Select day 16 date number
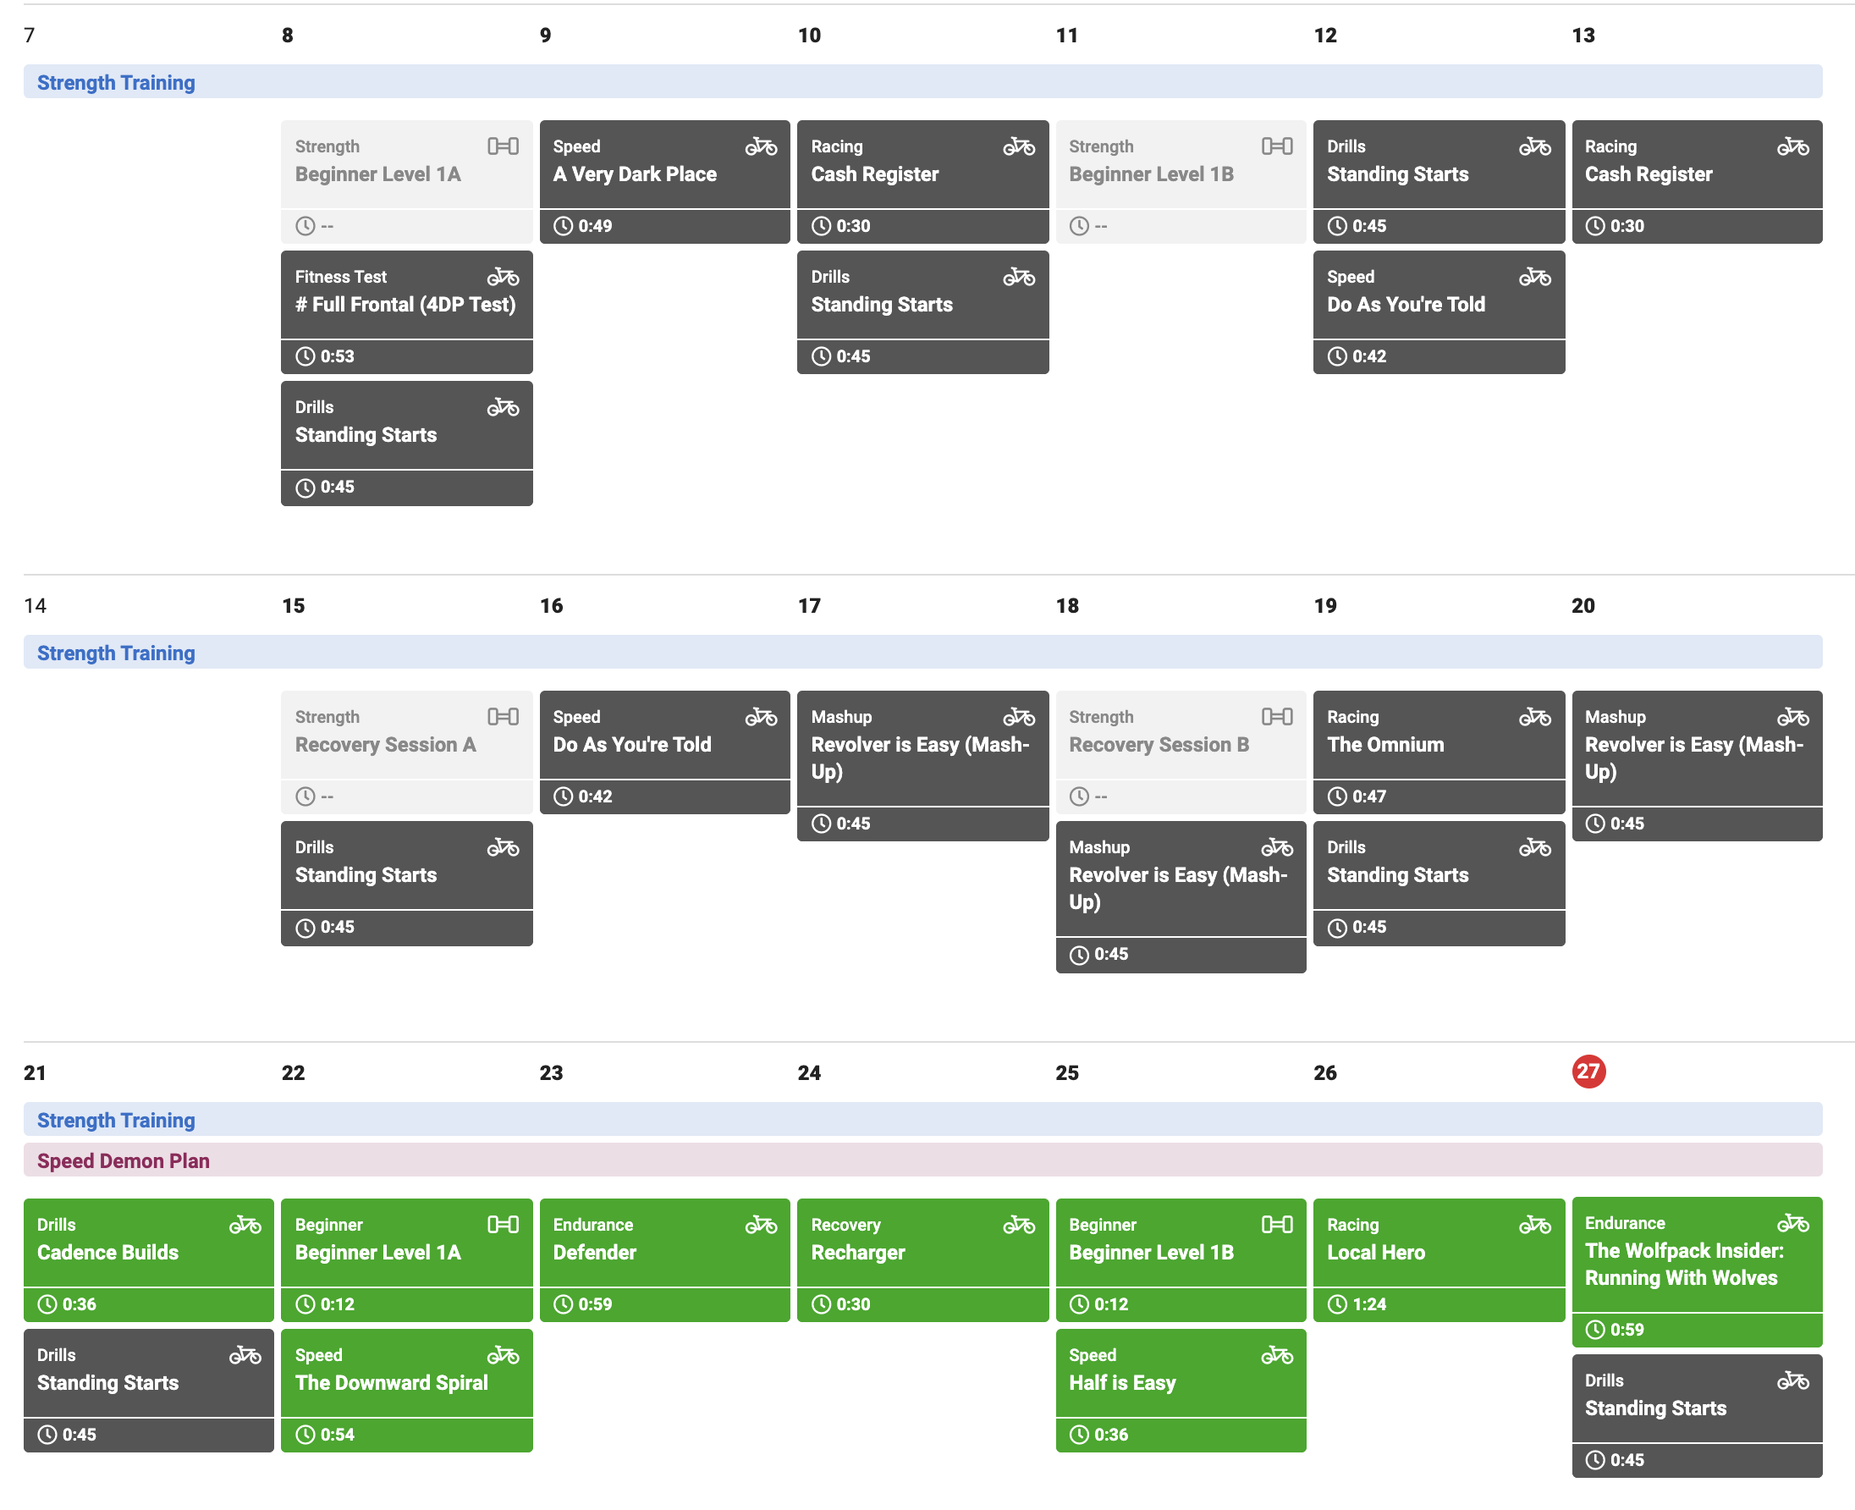Screen dimensions: 1855x1510 tap(552, 605)
